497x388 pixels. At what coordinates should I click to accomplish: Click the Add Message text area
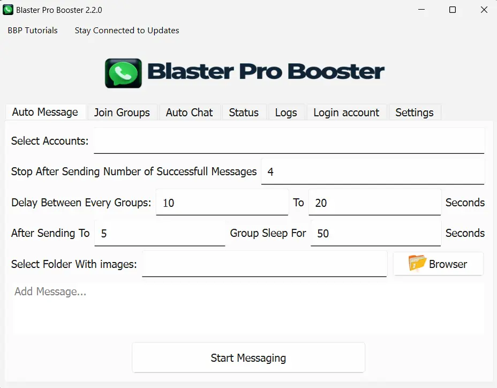coord(248,308)
